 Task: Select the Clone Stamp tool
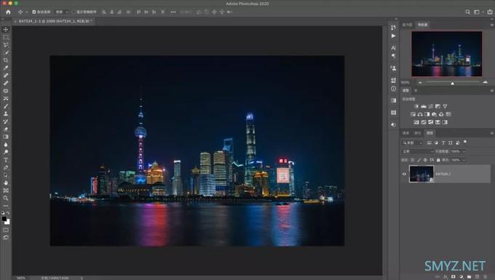(6, 114)
